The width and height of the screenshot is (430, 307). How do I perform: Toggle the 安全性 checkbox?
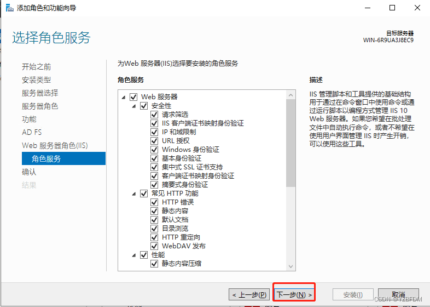tap(144, 106)
